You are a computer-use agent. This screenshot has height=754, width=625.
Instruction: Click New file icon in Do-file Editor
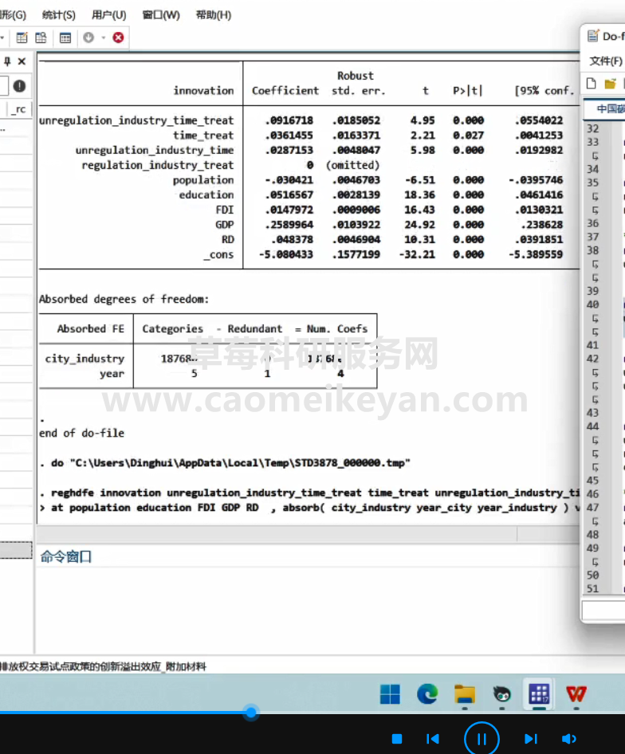click(x=592, y=84)
